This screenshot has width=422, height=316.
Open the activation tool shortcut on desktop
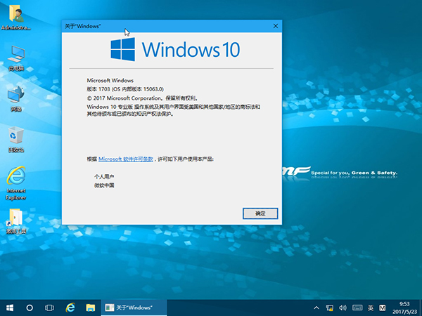click(x=16, y=221)
